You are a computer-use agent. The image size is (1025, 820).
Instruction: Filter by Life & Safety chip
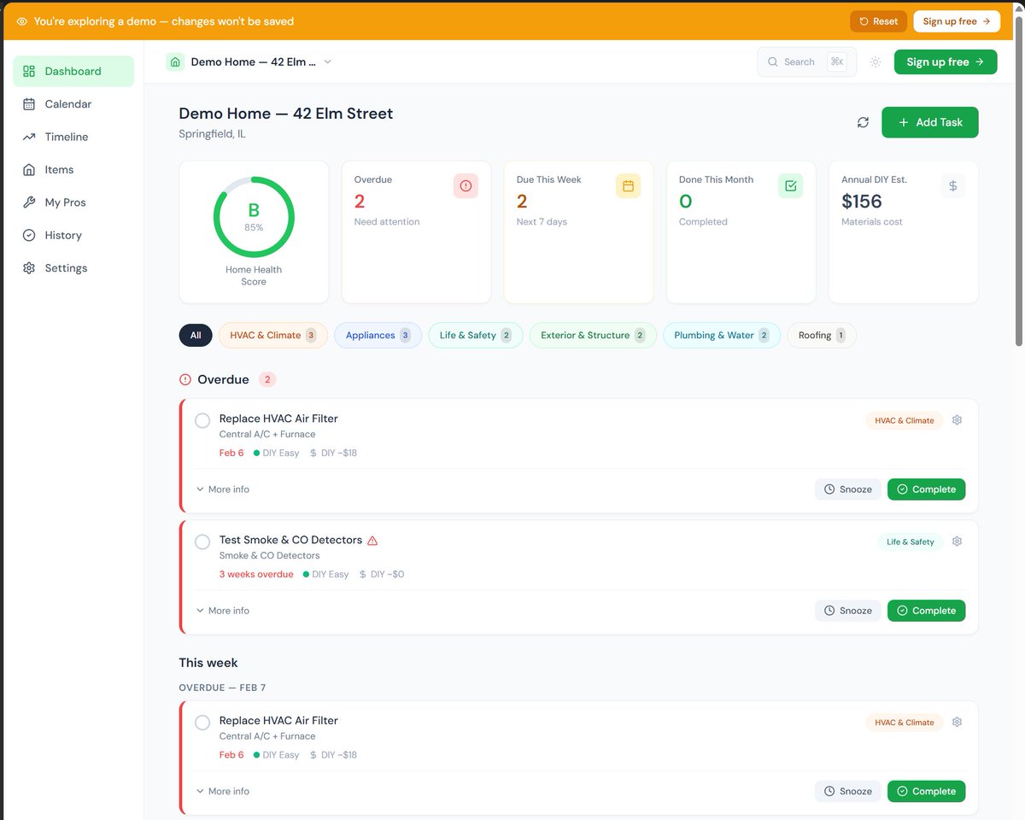click(x=476, y=335)
